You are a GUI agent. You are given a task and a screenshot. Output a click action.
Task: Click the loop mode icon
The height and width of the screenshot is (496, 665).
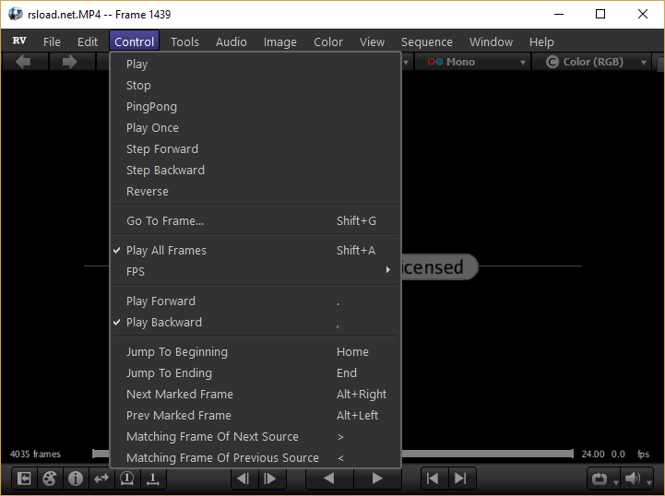[x=600, y=479]
